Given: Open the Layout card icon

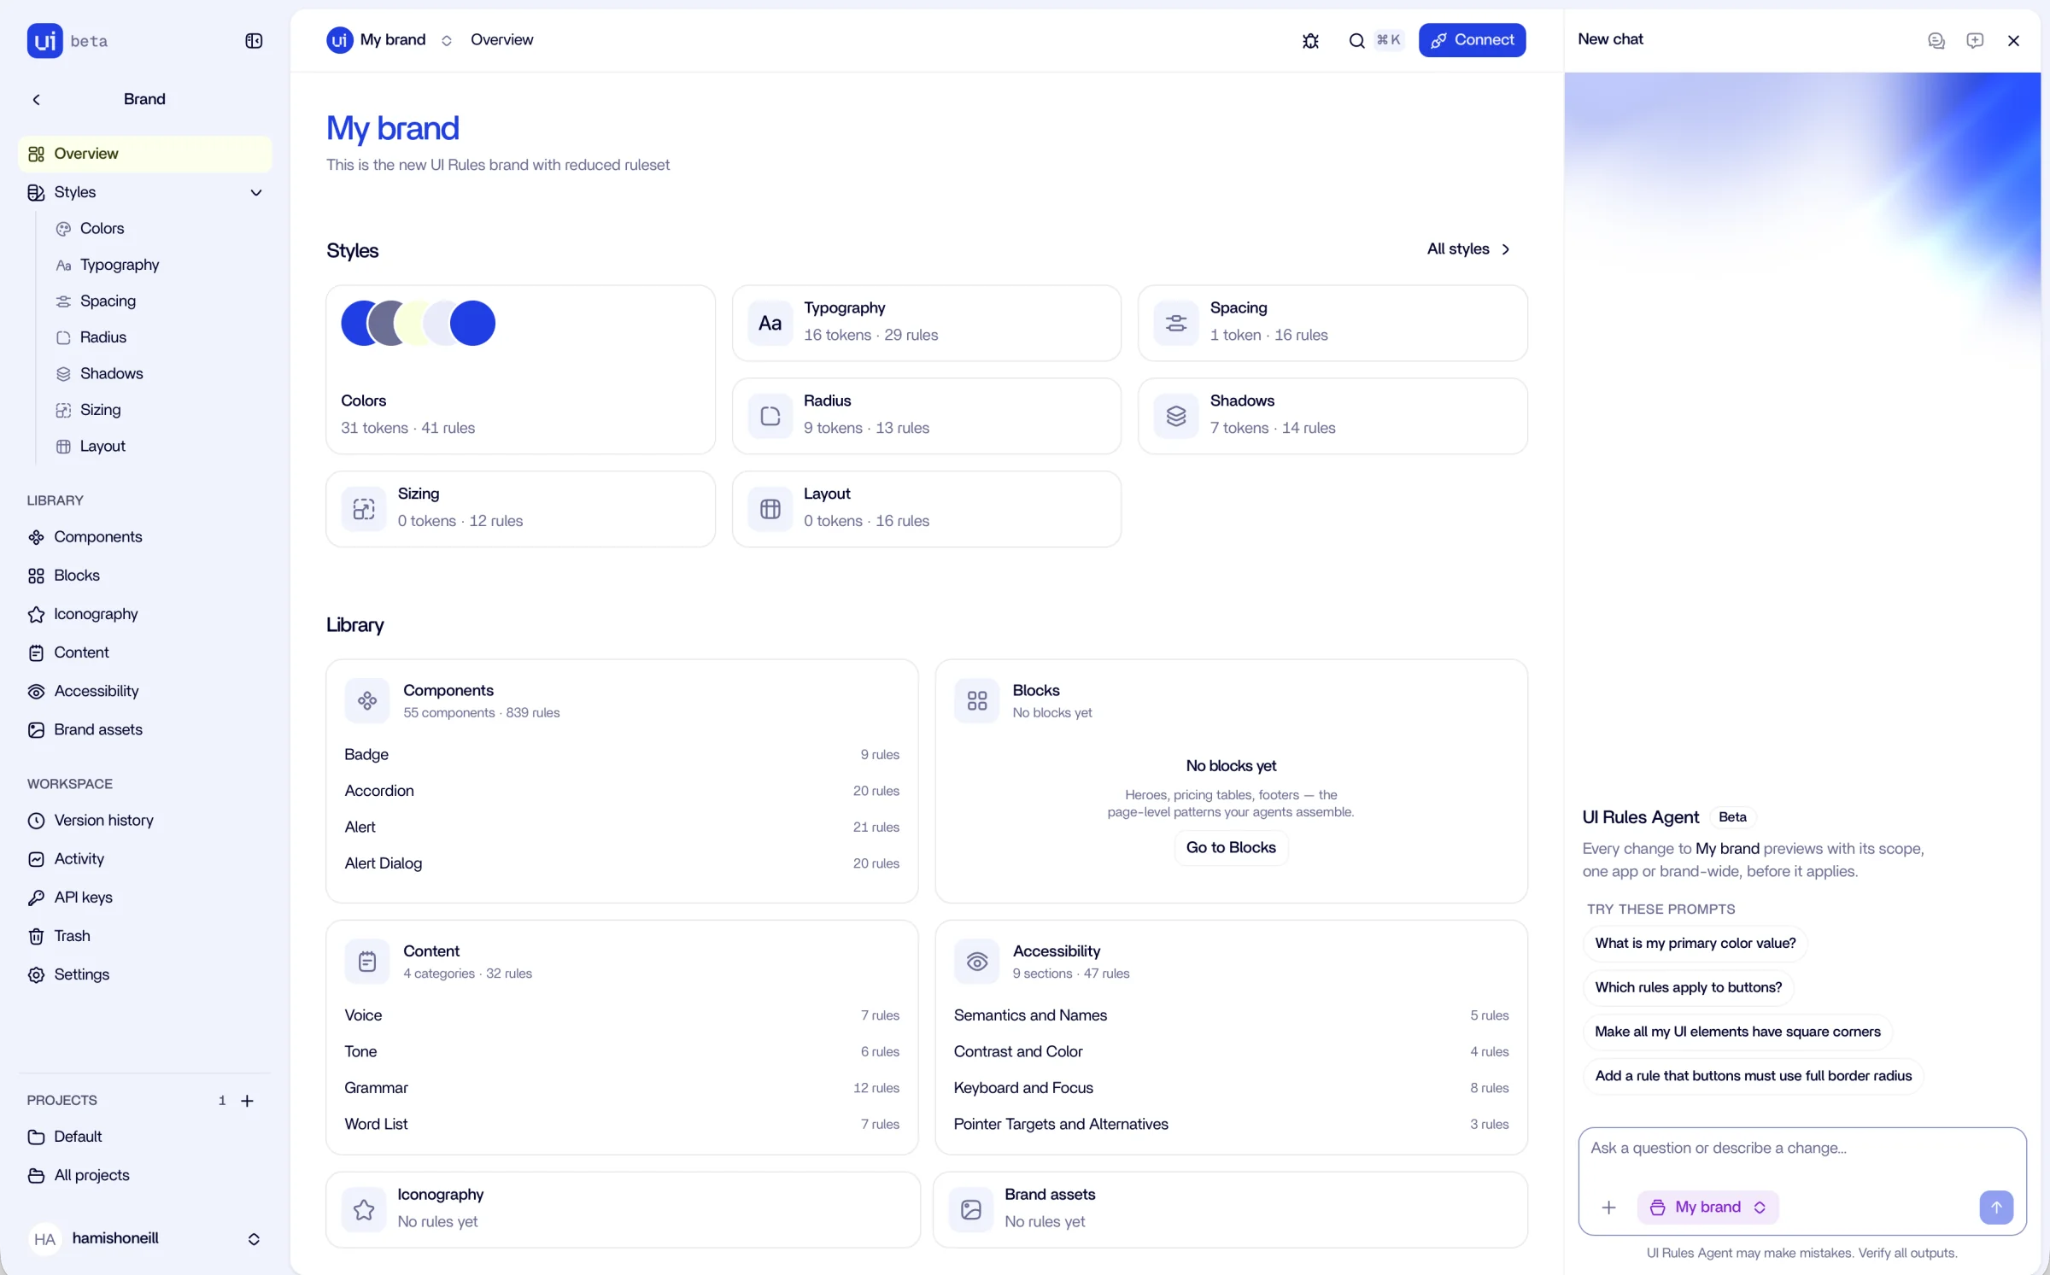Looking at the screenshot, I should click(x=770, y=509).
